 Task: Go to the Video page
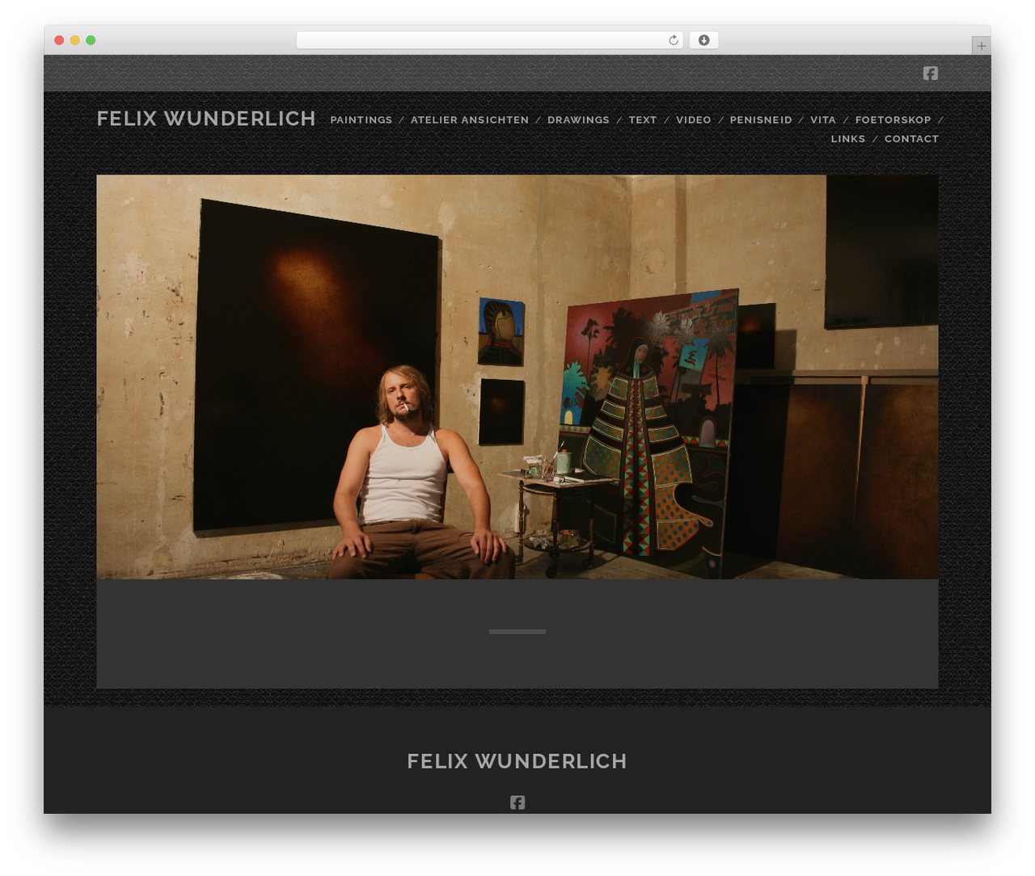click(694, 120)
